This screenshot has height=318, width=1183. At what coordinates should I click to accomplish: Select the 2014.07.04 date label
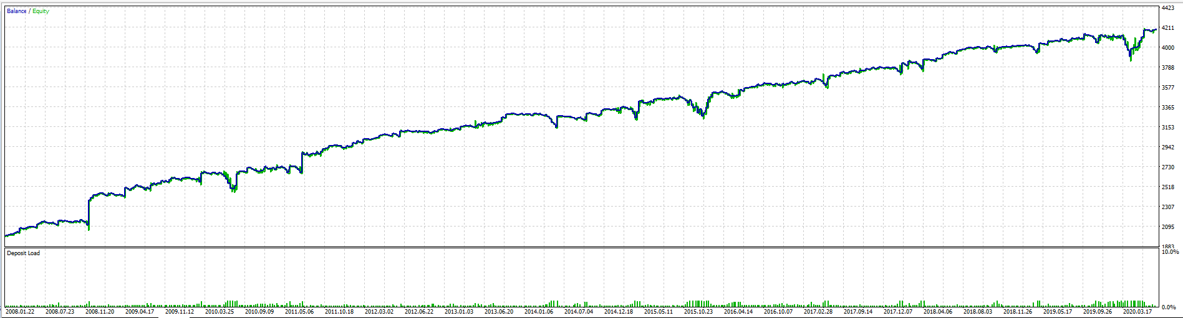(x=579, y=312)
